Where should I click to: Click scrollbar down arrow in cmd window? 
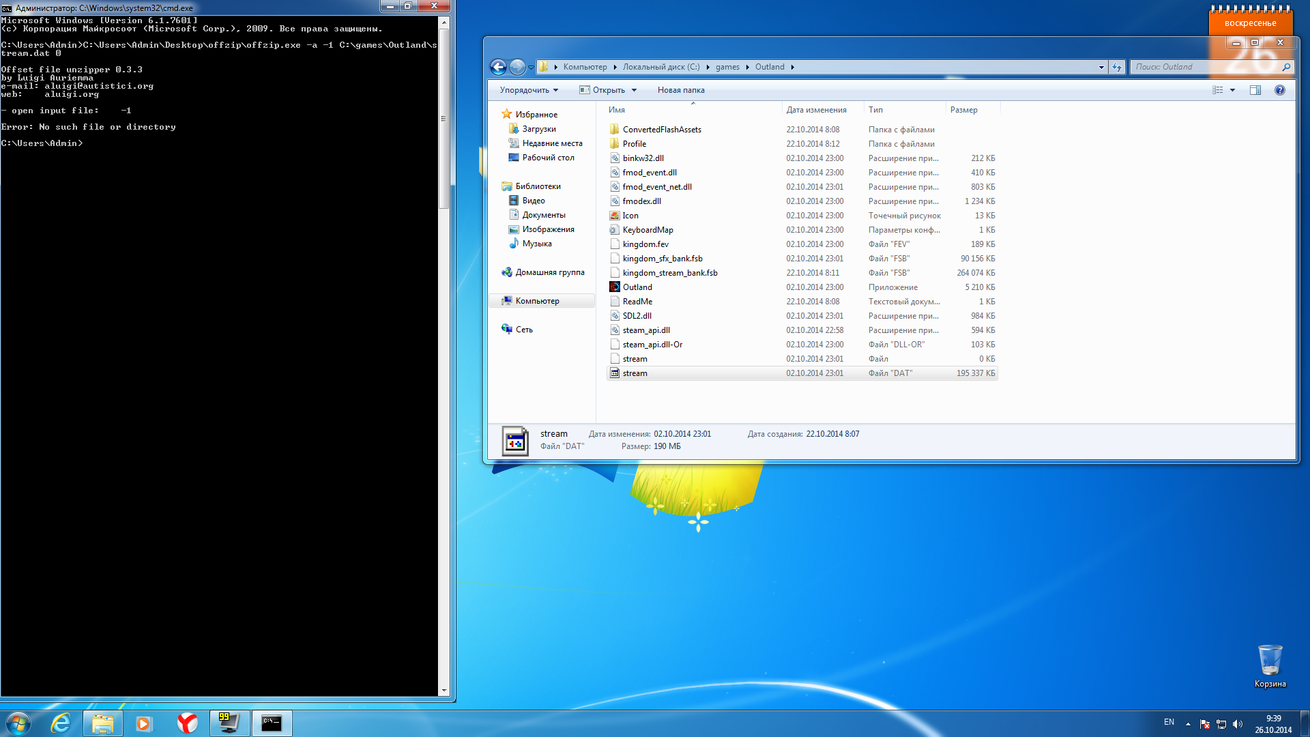(444, 691)
